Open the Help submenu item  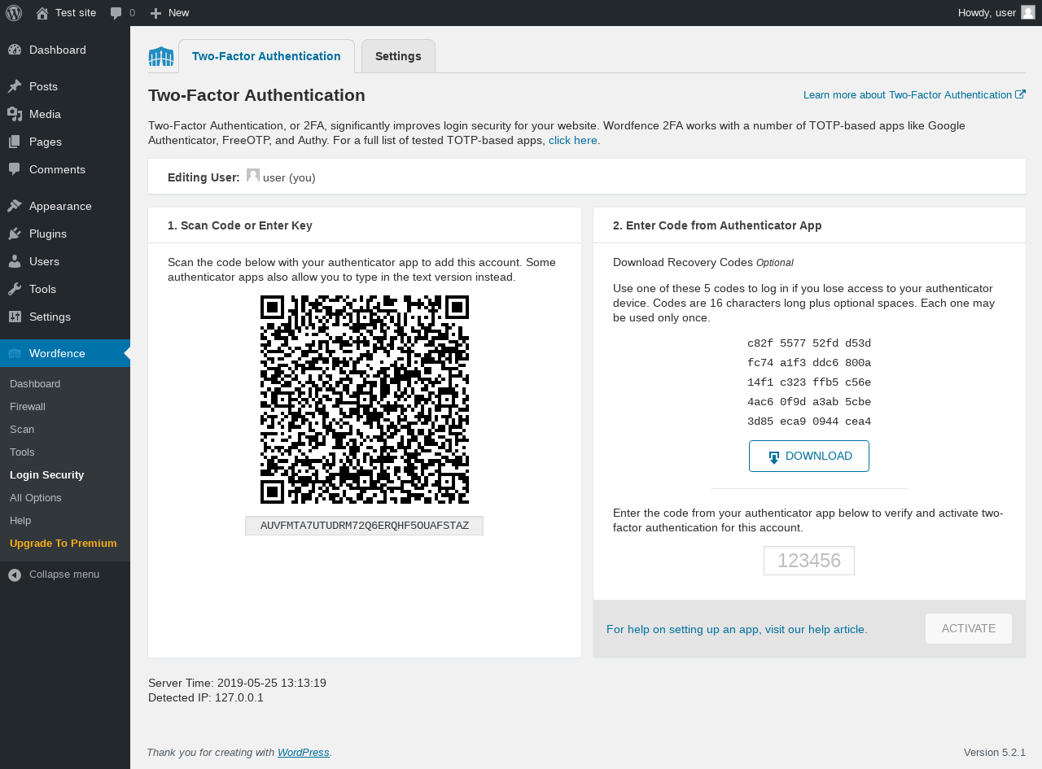click(x=20, y=520)
